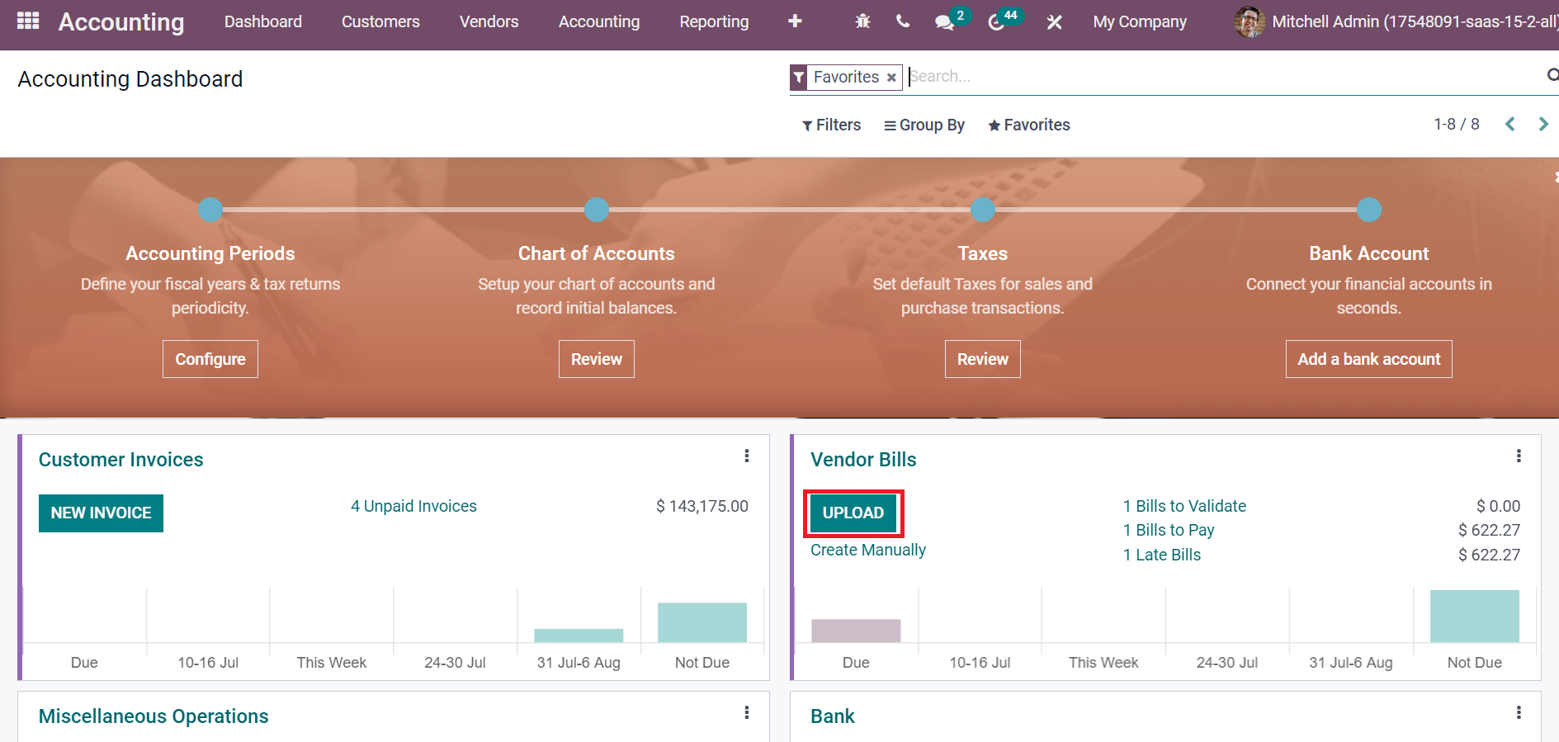Open Miscellaneous Operations card options menu
The width and height of the screenshot is (1559, 742).
(747, 712)
